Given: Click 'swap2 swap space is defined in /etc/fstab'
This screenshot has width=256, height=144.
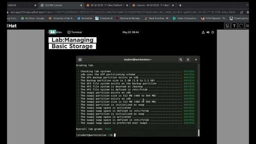Looking at the screenshot, I should 115,120.
